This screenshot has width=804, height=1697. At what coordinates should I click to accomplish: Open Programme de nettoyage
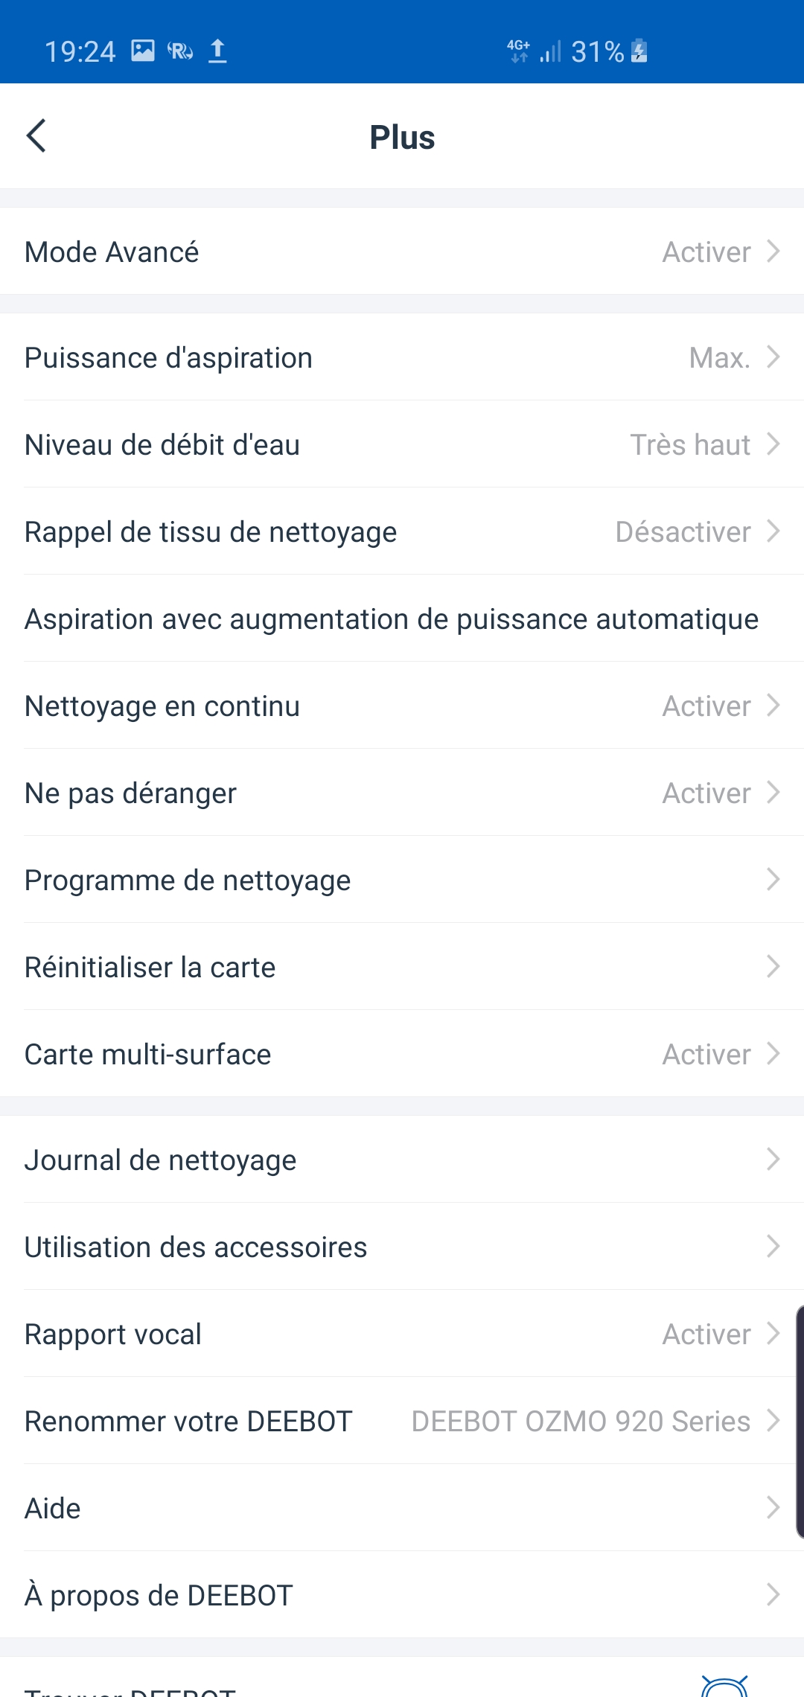point(402,880)
